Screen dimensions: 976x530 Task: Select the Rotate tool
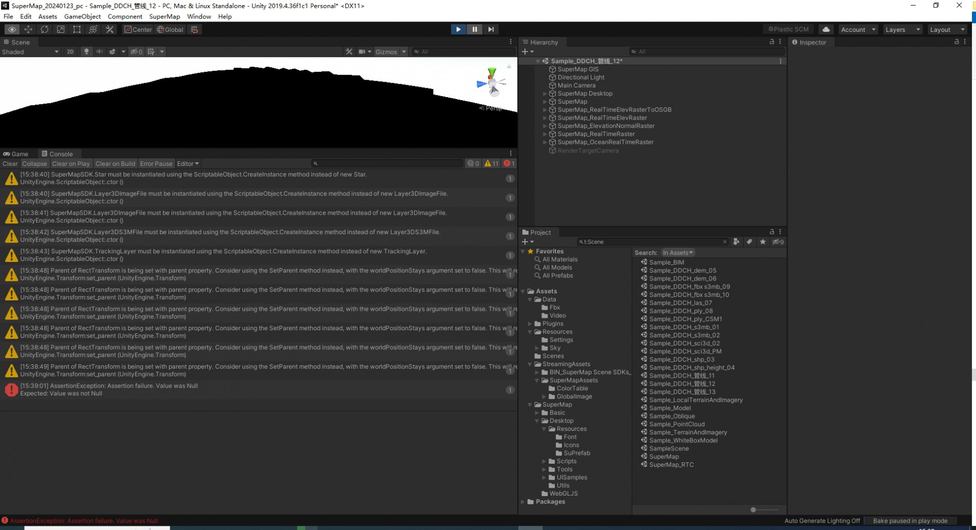[44, 29]
